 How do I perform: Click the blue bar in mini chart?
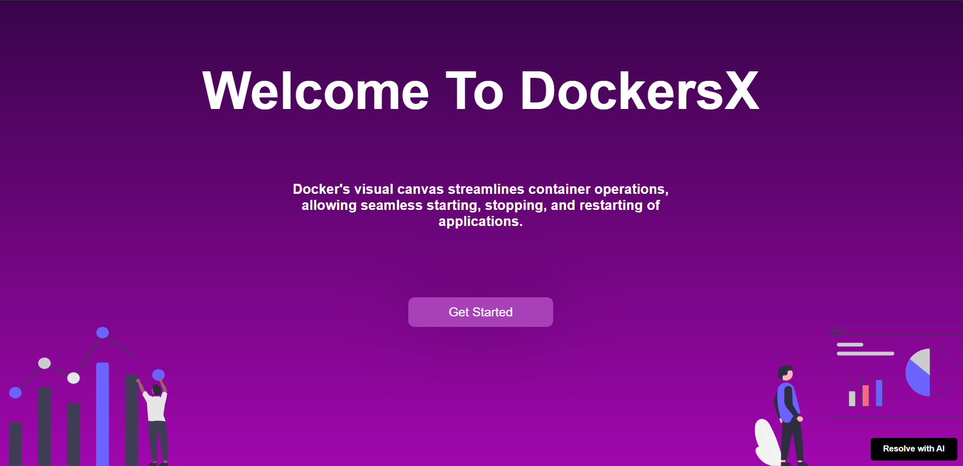(879, 393)
